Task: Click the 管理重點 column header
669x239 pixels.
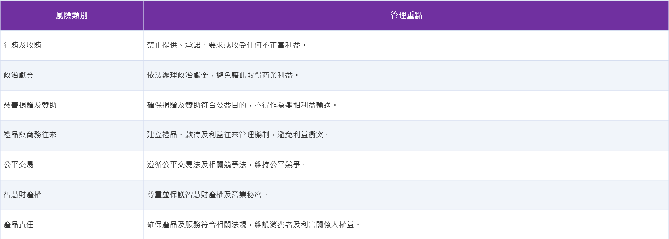Action: pos(406,15)
